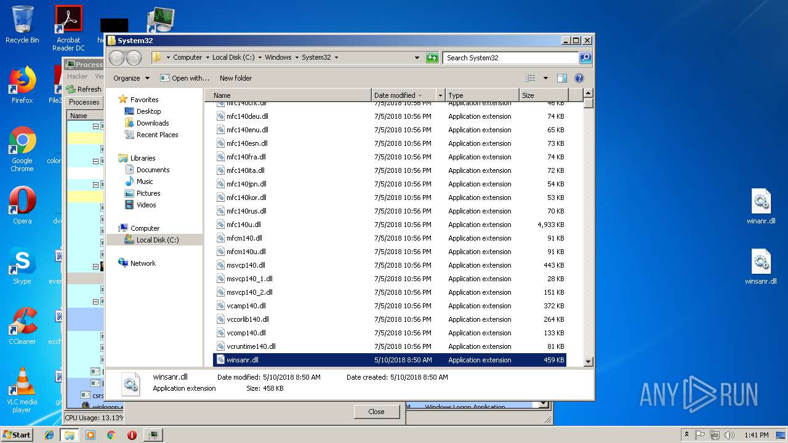Launch Firefox from desktop

(x=22, y=85)
